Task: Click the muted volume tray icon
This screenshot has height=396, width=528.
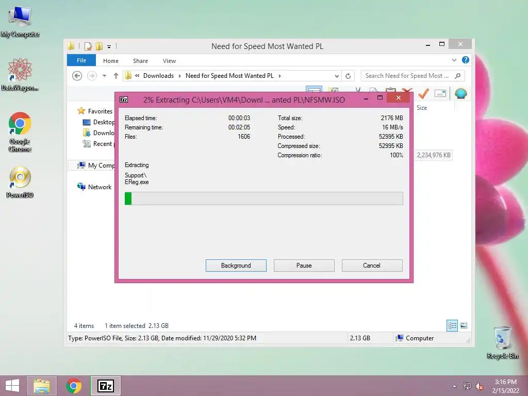Action: click(x=479, y=386)
